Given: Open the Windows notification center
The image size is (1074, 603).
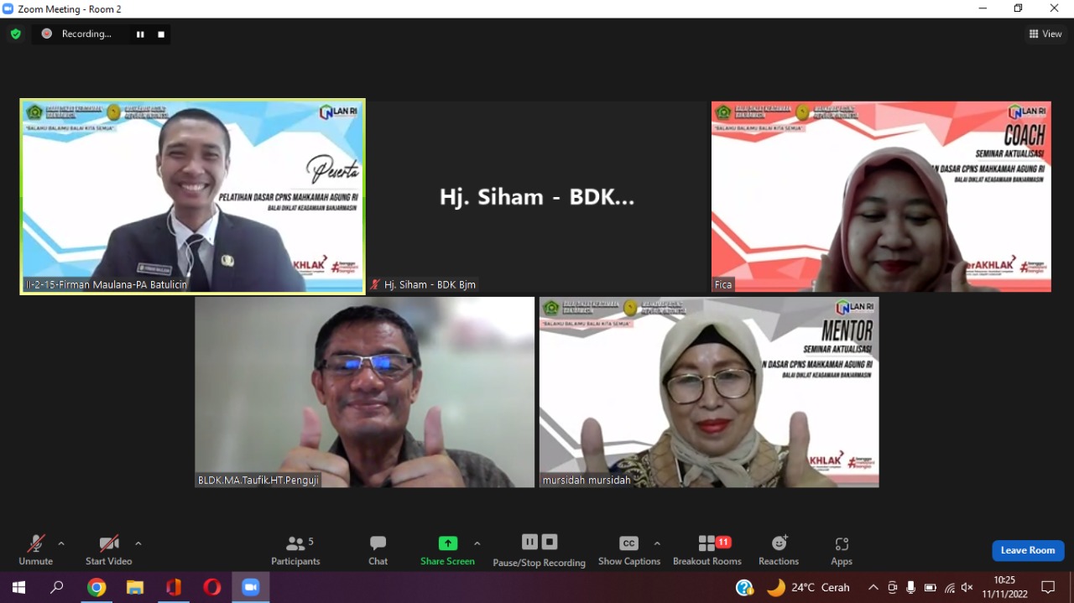Looking at the screenshot, I should [1048, 588].
